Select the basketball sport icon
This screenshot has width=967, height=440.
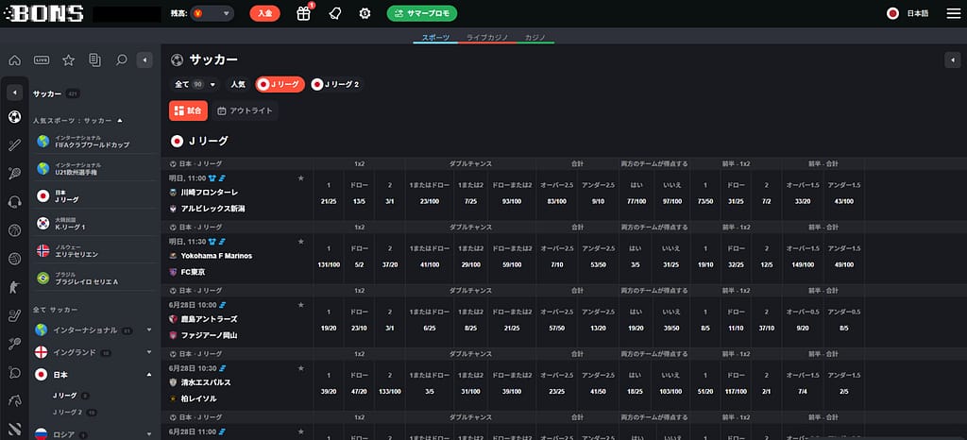coord(15,230)
